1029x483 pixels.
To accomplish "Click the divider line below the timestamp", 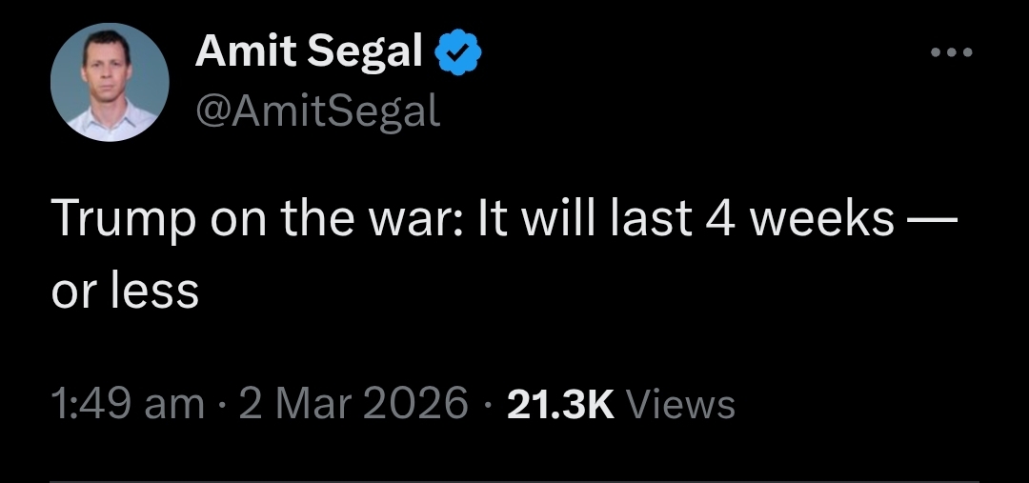I will pyautogui.click(x=514, y=480).
